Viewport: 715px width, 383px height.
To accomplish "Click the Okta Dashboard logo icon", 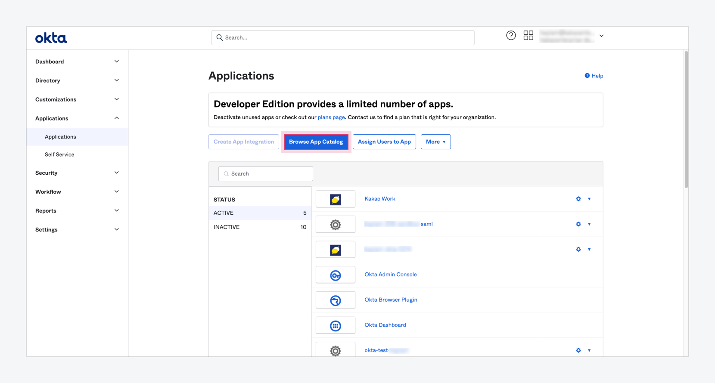I will coord(336,326).
